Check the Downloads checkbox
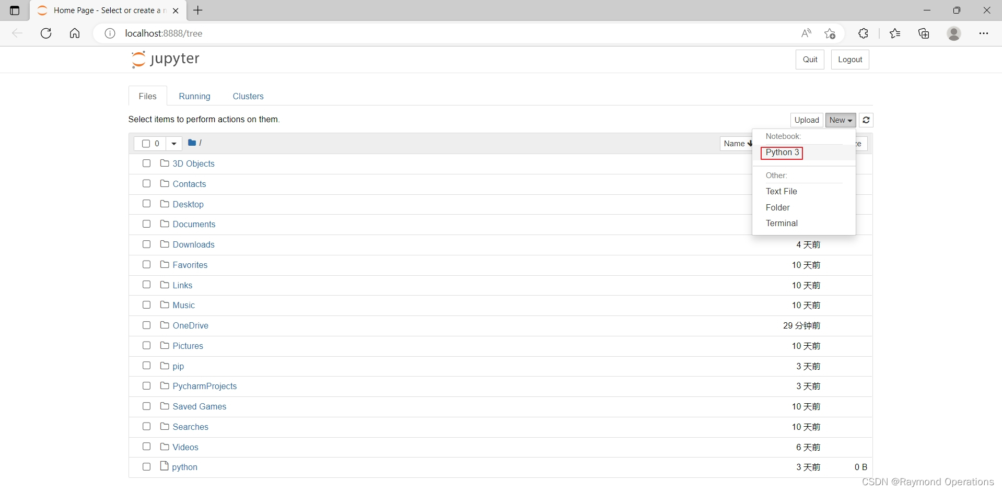 click(x=146, y=244)
